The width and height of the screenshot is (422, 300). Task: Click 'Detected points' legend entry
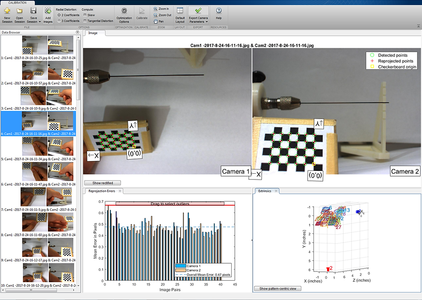click(389, 55)
